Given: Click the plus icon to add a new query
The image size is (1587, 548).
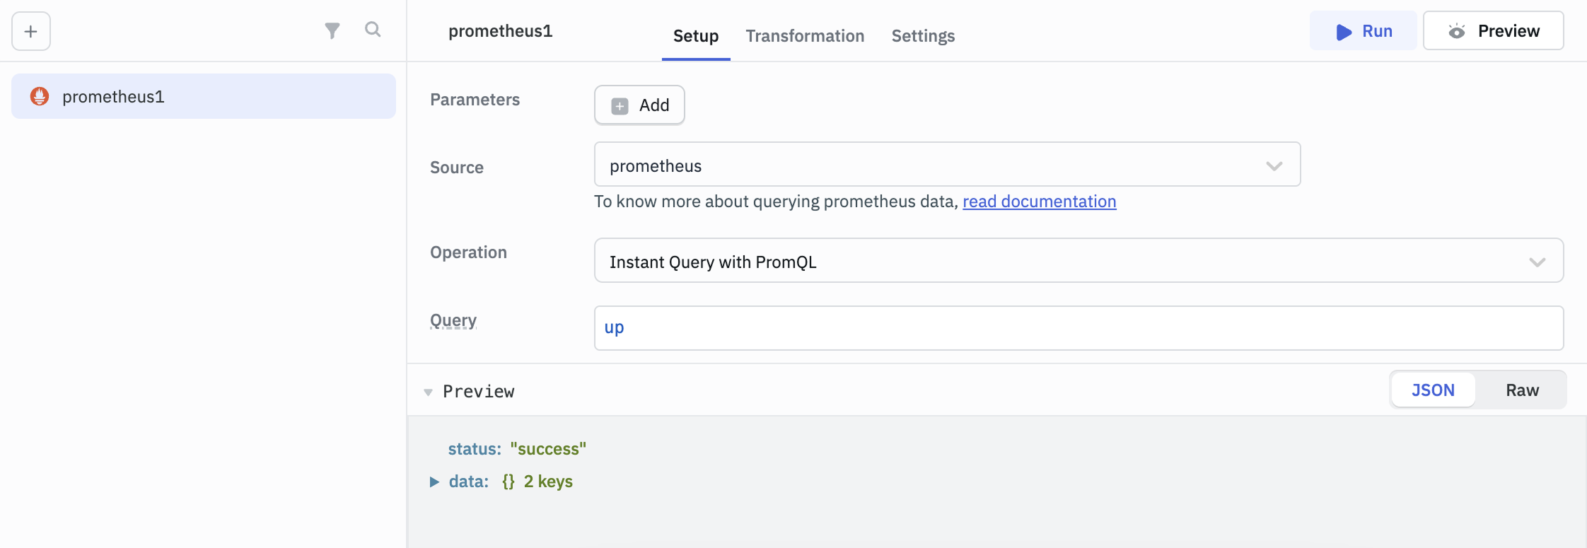Looking at the screenshot, I should (x=31, y=31).
